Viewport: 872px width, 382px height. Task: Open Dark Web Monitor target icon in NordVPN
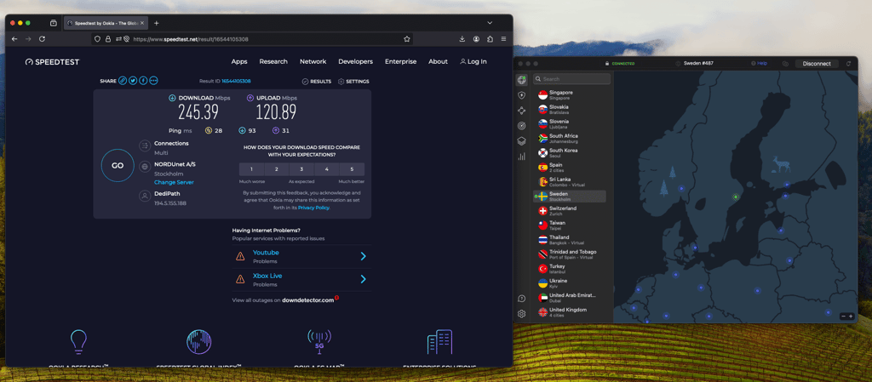click(522, 125)
